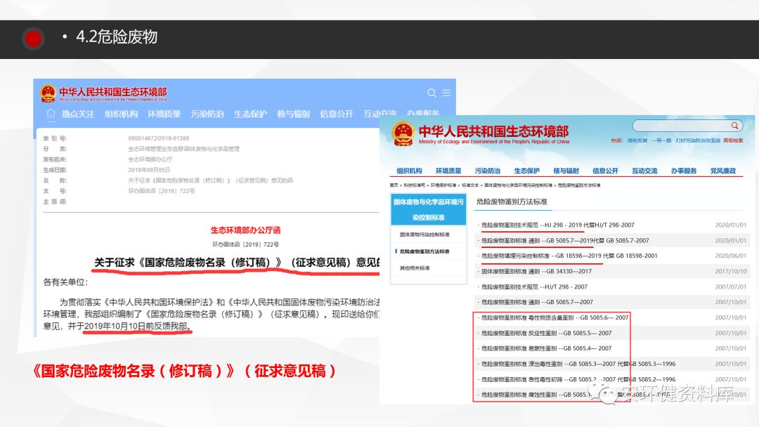Open 危险废物鉴别技术规范 HJ 298-2019 link
759x427 pixels.
click(557, 225)
